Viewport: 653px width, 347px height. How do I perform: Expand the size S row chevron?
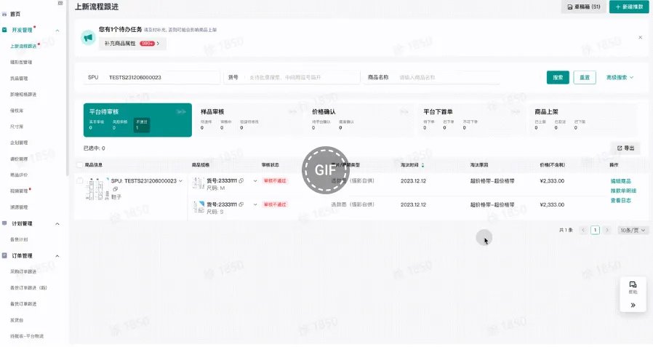point(255,204)
